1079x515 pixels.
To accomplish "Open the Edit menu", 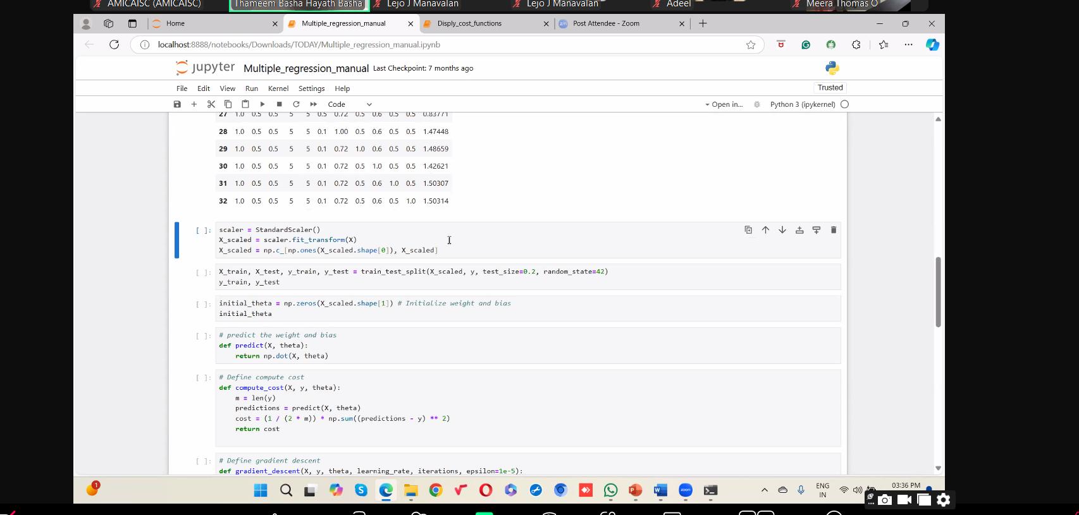I will 204,88.
